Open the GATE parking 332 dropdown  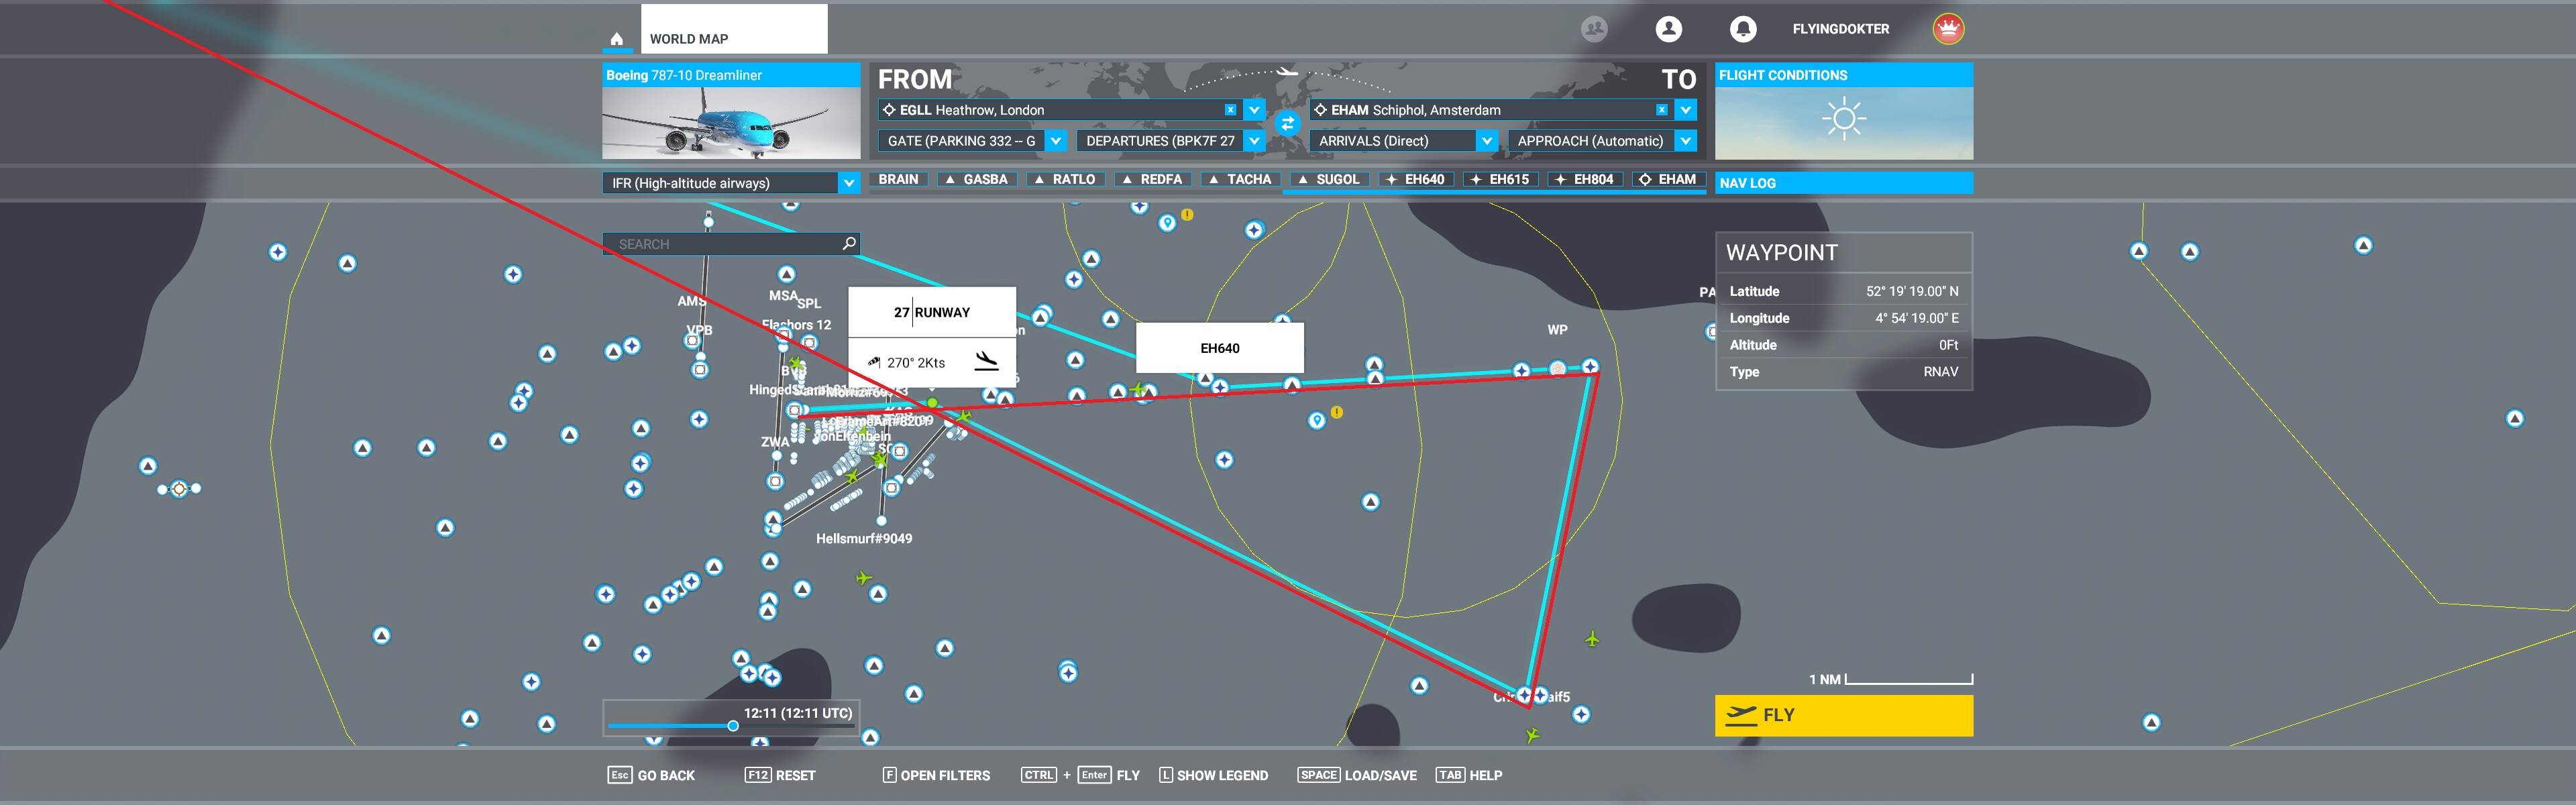pos(1055,141)
